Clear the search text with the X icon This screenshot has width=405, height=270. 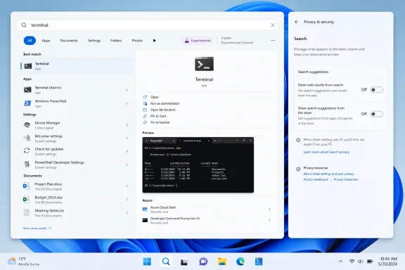point(273,25)
